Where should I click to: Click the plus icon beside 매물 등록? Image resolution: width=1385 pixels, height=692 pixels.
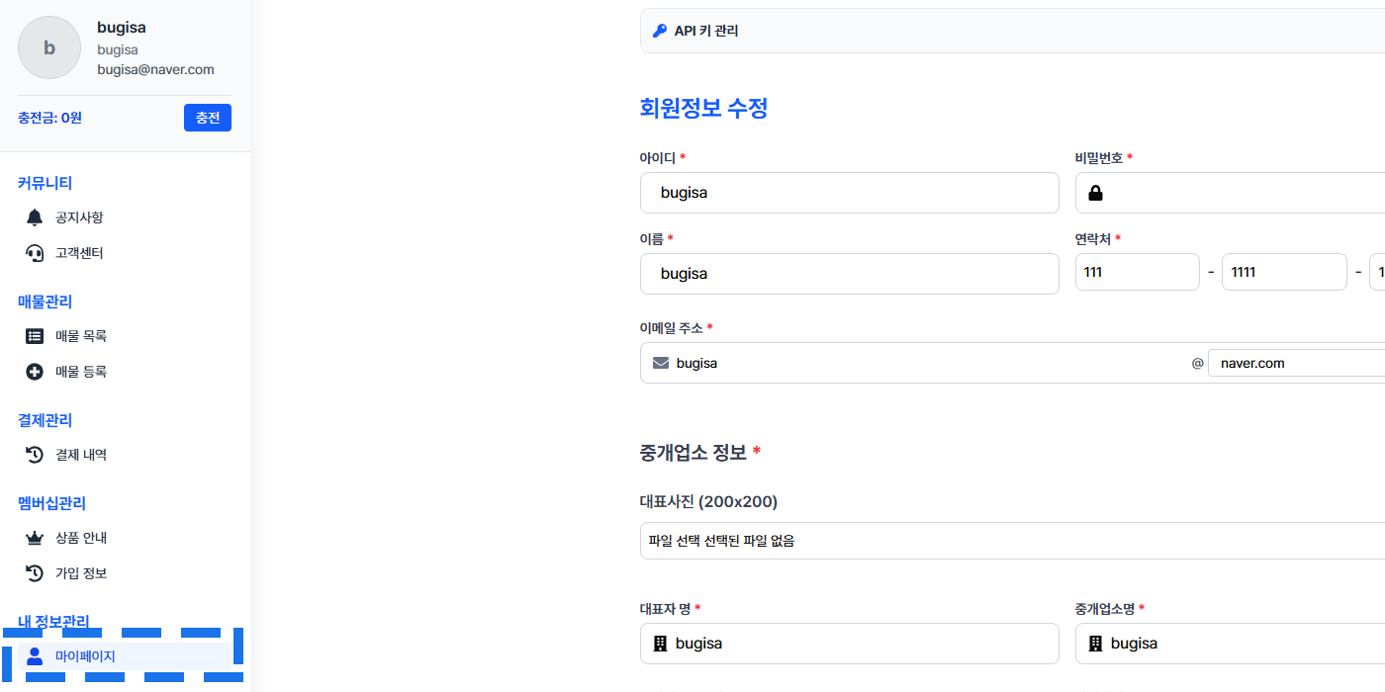click(x=35, y=372)
